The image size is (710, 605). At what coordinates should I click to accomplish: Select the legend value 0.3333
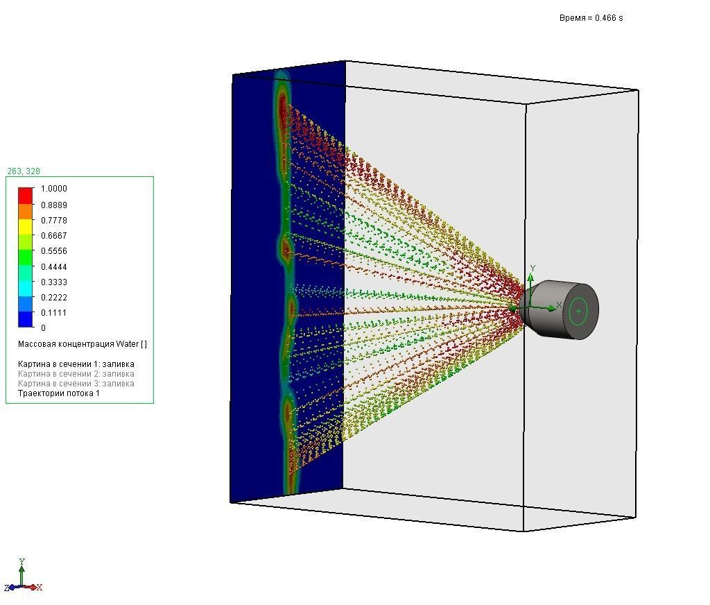54,282
